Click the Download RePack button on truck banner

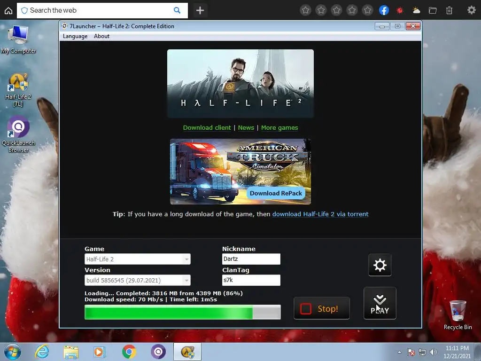coord(276,193)
